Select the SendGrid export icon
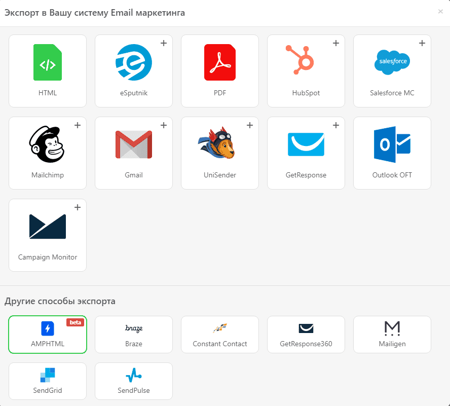 (x=47, y=381)
